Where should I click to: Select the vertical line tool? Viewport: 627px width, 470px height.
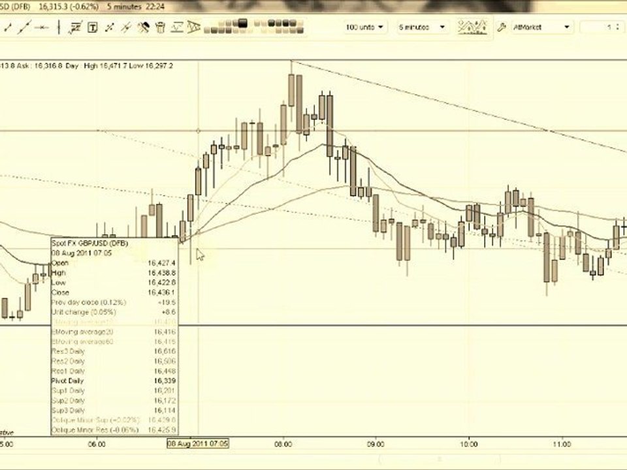point(59,27)
